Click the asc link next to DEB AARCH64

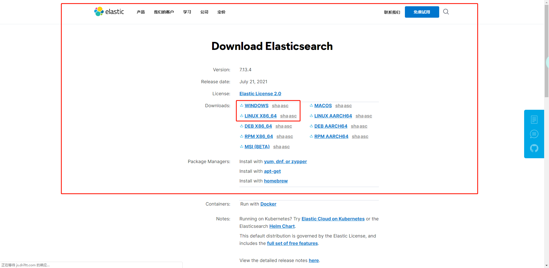click(363, 126)
